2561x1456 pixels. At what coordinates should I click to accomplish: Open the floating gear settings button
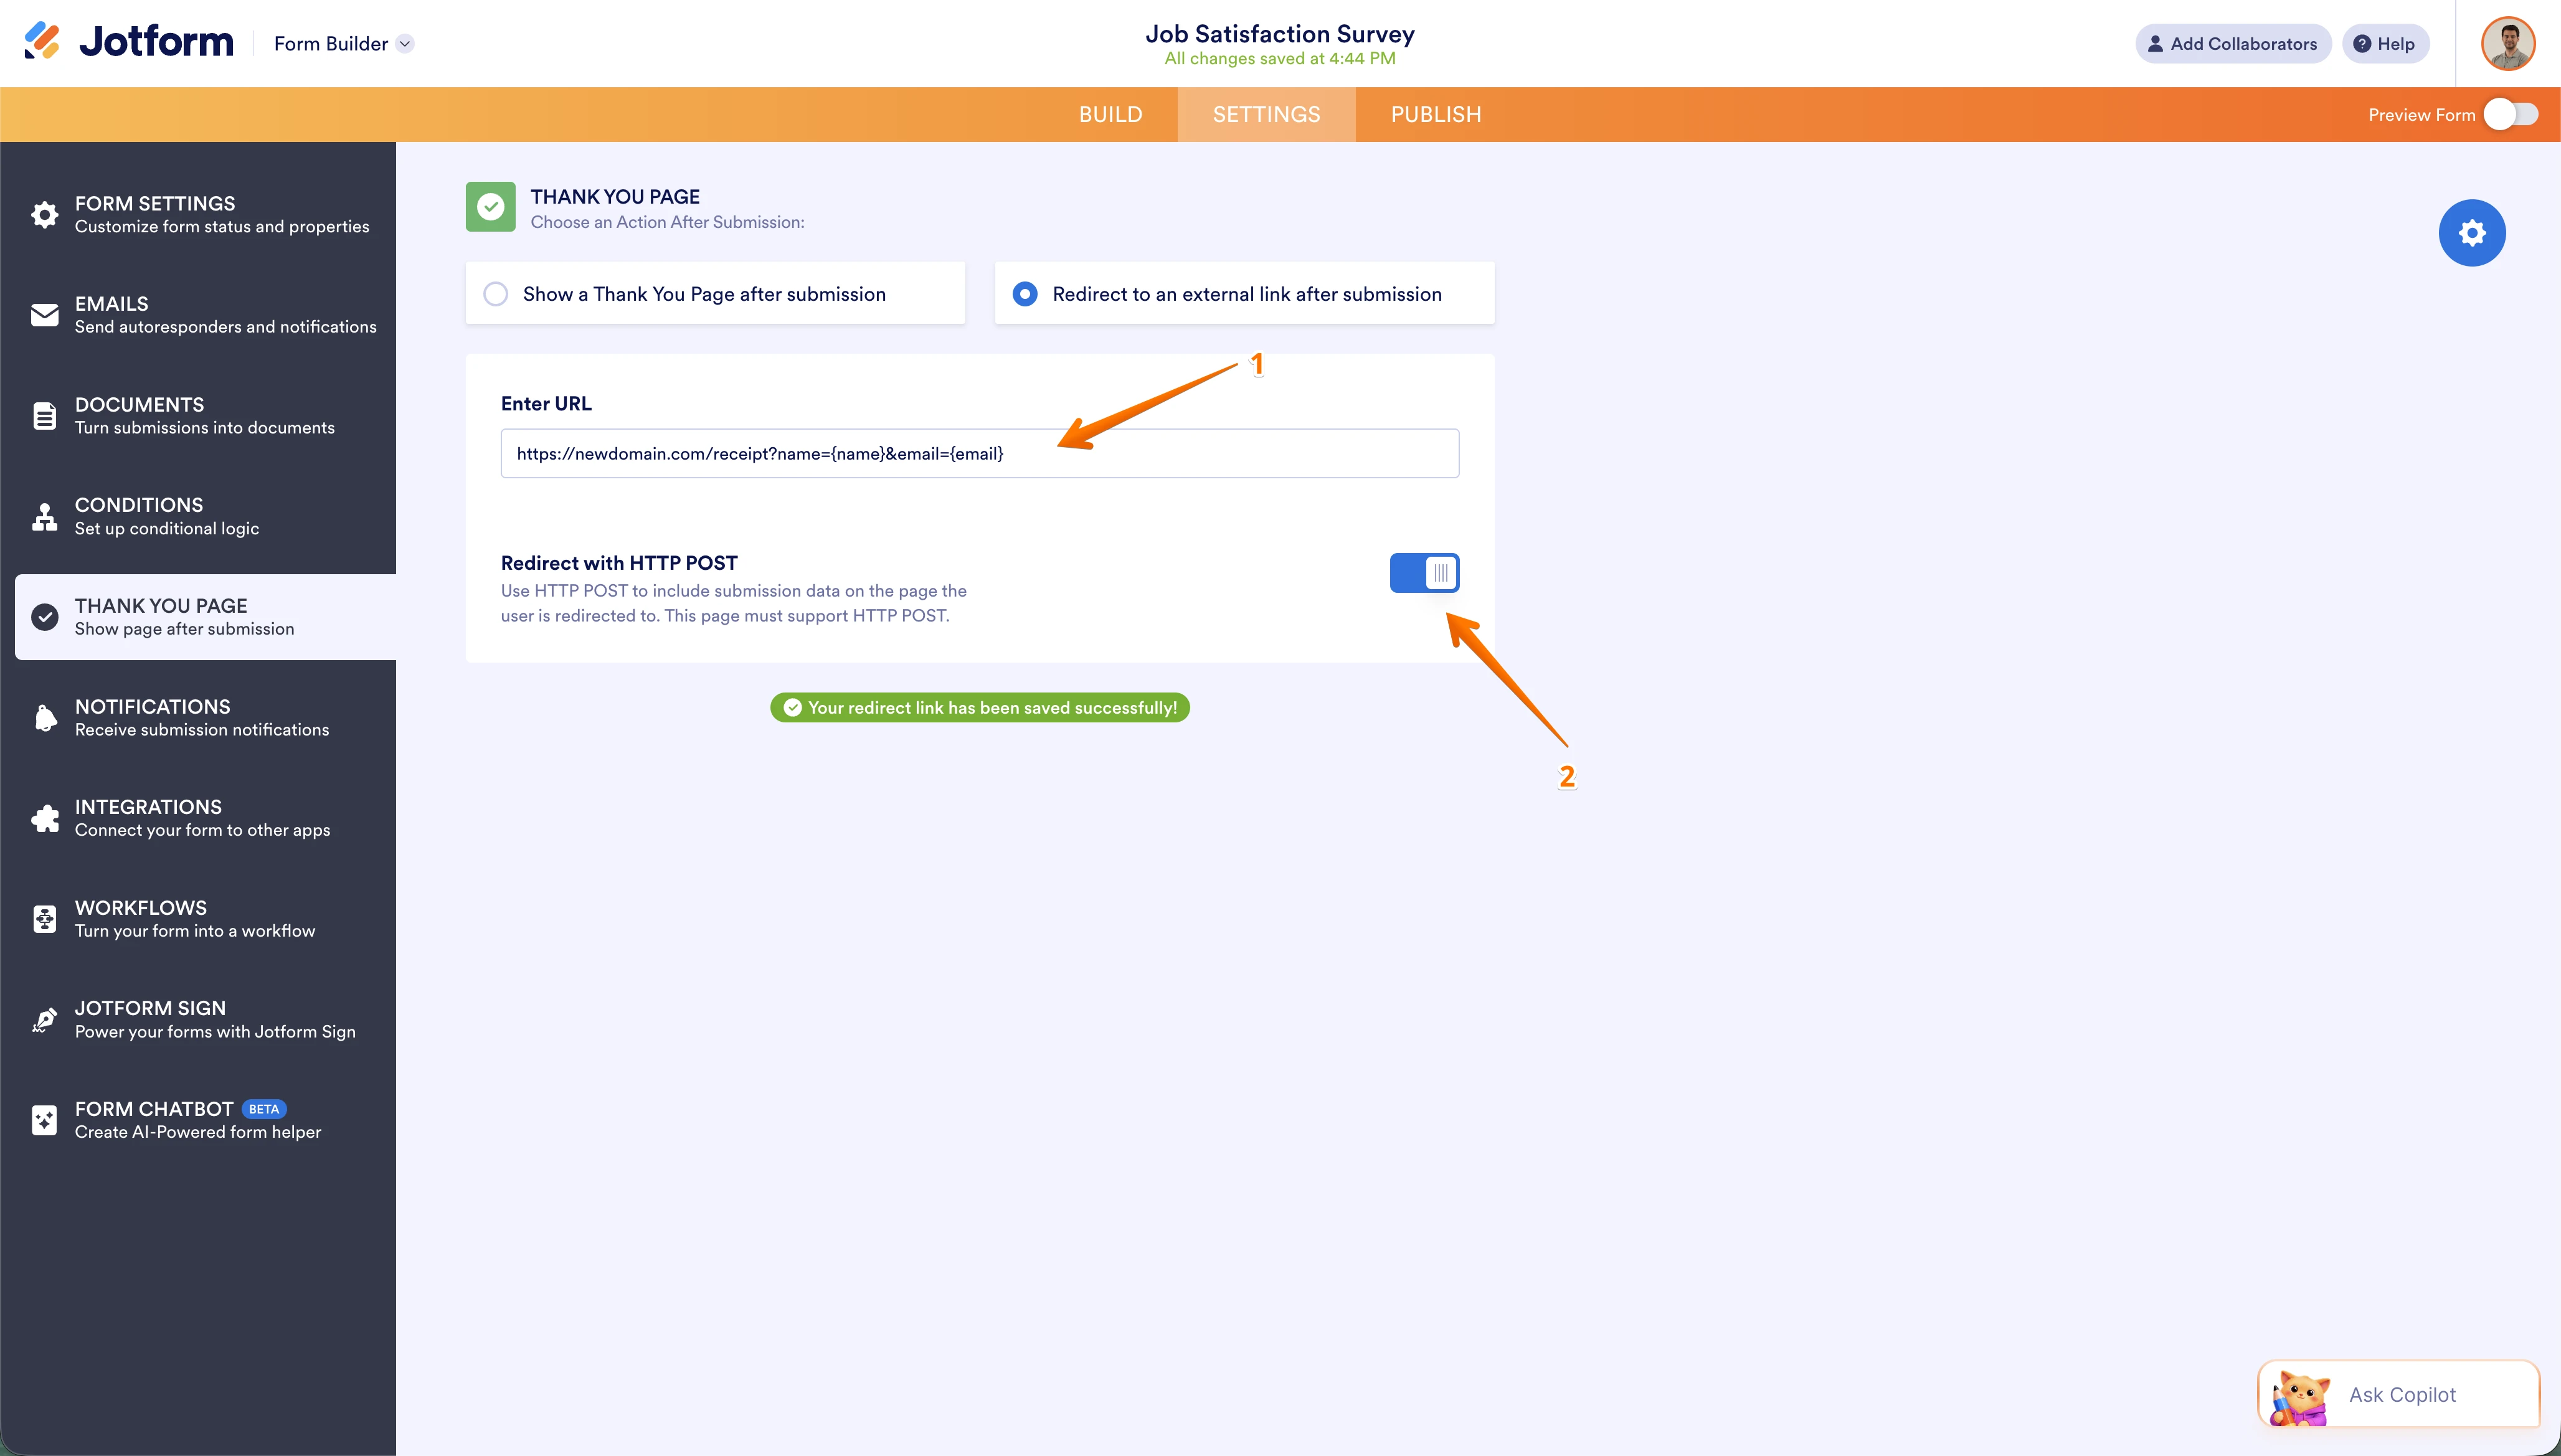point(2472,232)
